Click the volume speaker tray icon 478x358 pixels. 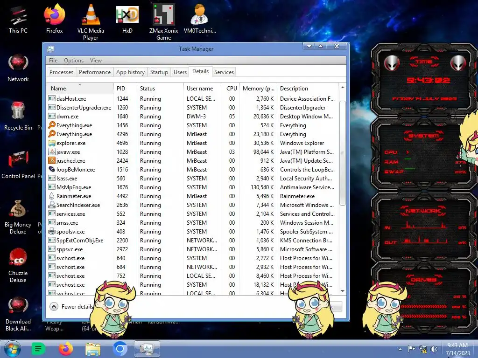coord(434,349)
